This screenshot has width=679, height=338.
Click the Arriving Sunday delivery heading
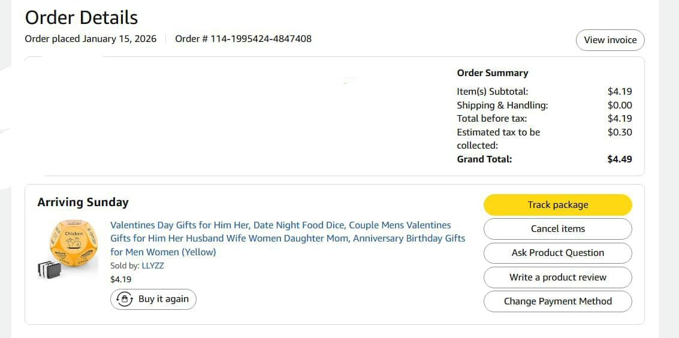(83, 203)
